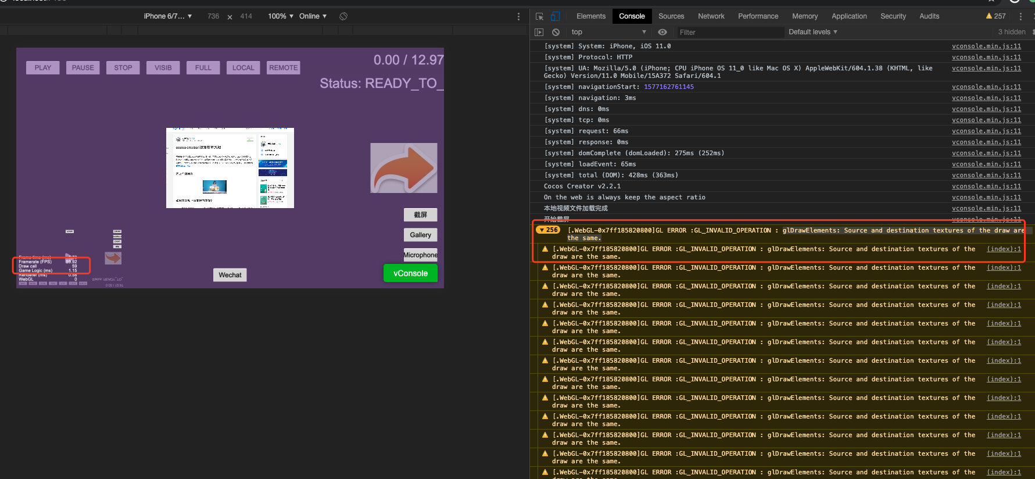The height and width of the screenshot is (479, 1035).
Task: Open vconsole.min.js:11 link on the Cocos Creator row
Action: click(x=986, y=187)
